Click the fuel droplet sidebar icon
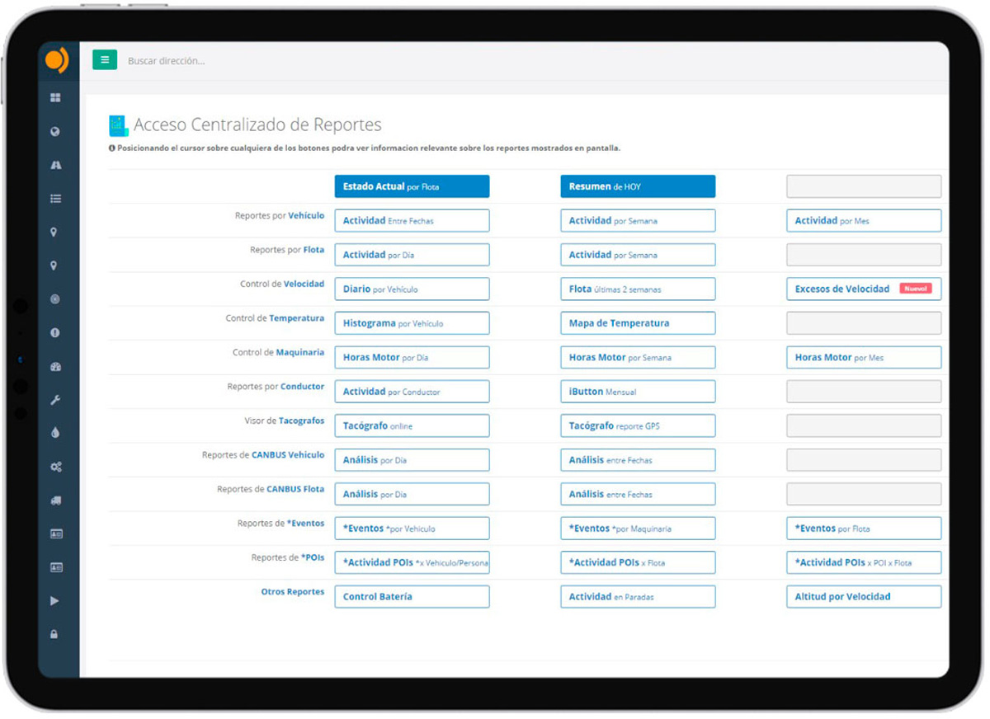Image resolution: width=990 pixels, height=719 pixels. coord(55,434)
